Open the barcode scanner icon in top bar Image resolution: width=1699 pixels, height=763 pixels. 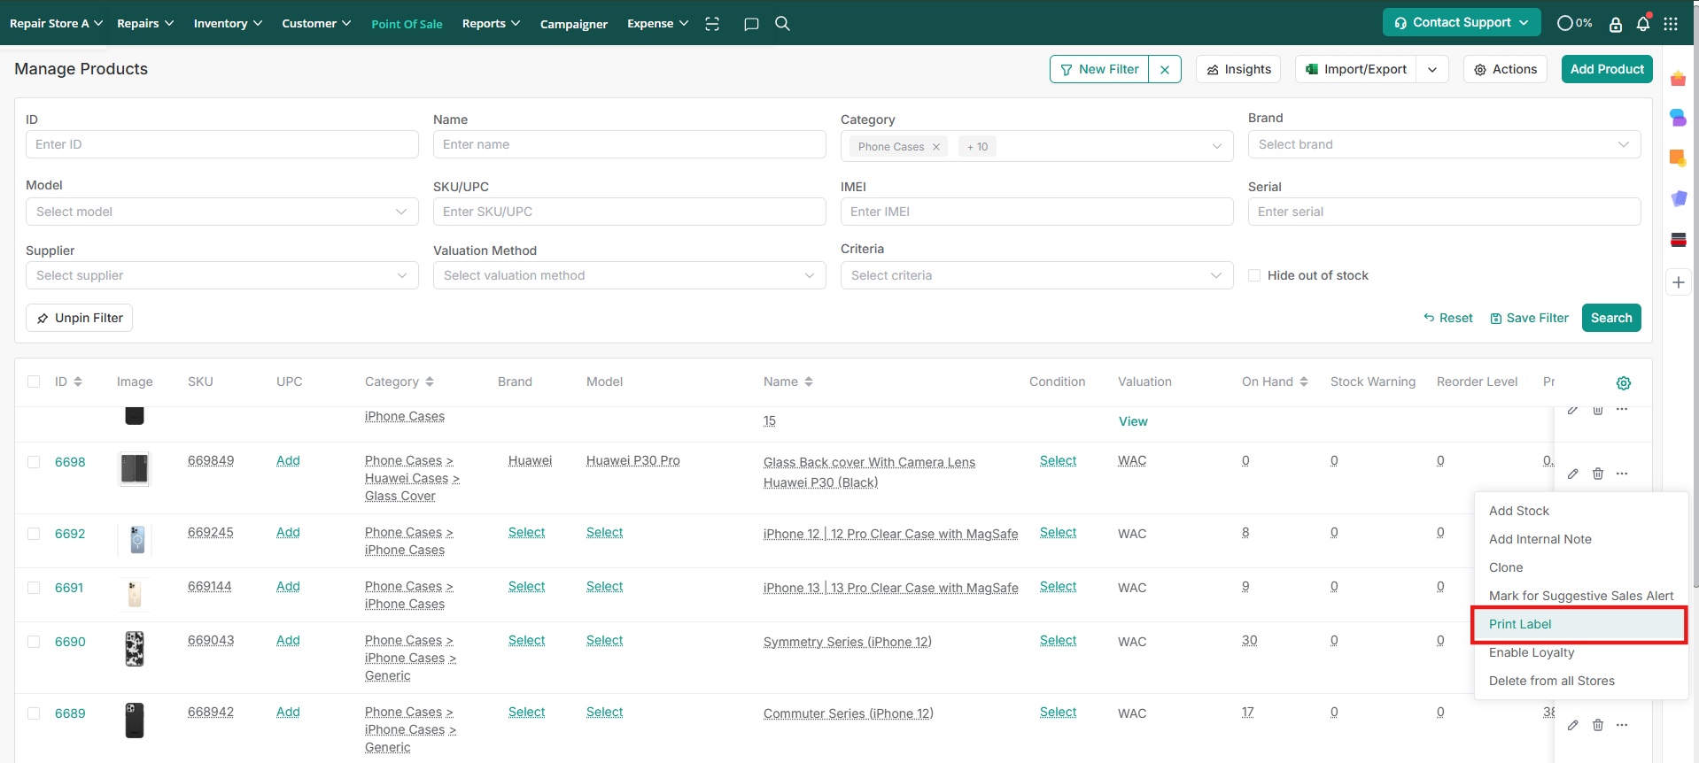tap(712, 24)
